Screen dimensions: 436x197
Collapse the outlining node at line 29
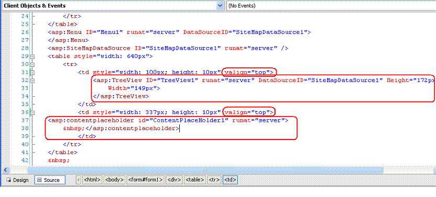[32, 56]
